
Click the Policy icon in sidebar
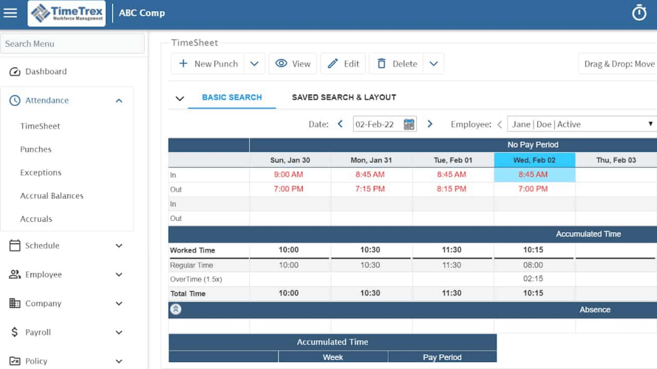[15, 361]
